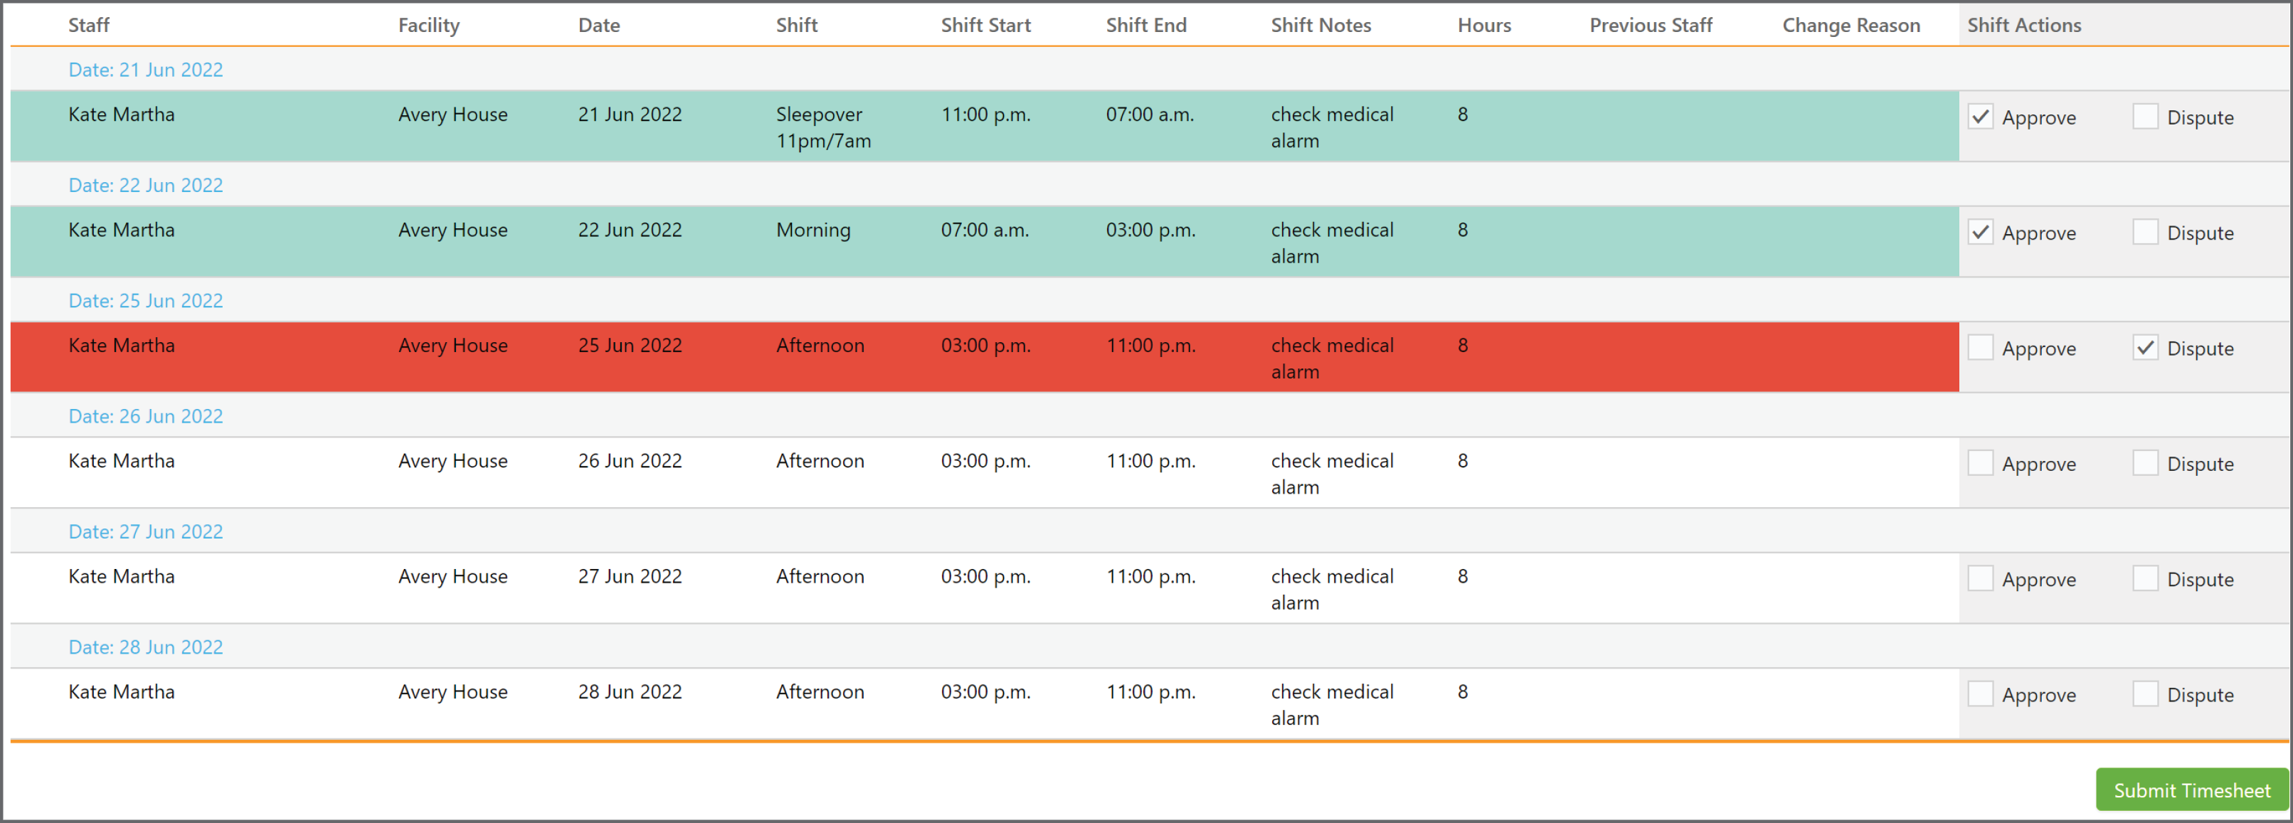Check Dispute for 21 Jun 2022 shift
2293x823 pixels.
click(2144, 117)
